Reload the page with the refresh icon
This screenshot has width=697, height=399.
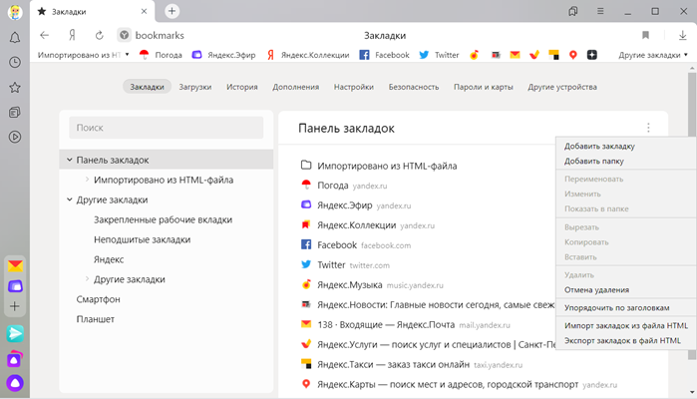tap(99, 35)
